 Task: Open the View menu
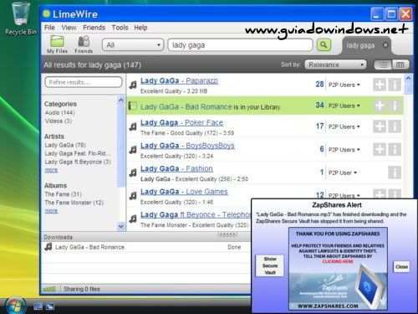[69, 28]
